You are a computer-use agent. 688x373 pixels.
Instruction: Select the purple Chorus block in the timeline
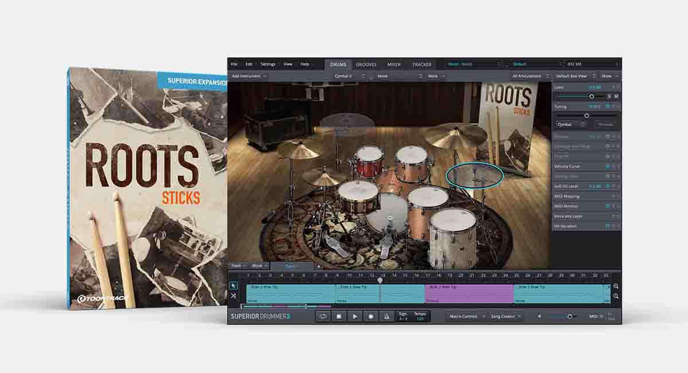(x=469, y=294)
